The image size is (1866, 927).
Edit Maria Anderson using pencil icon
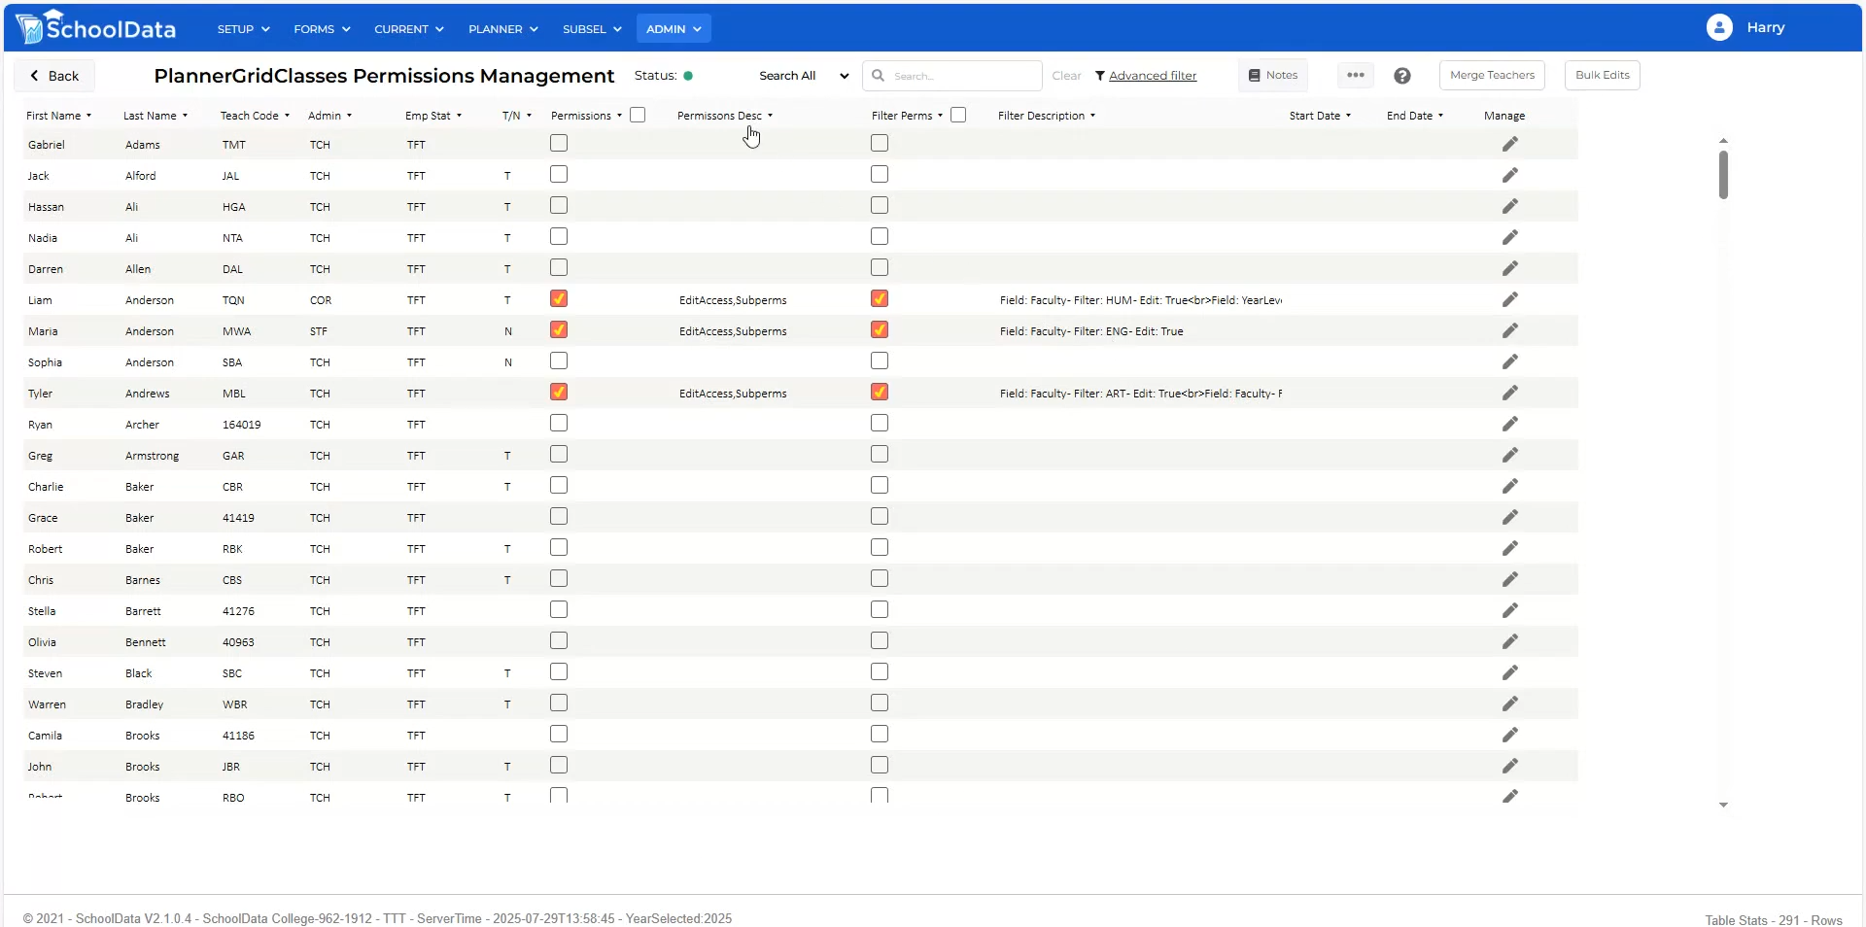(1509, 330)
